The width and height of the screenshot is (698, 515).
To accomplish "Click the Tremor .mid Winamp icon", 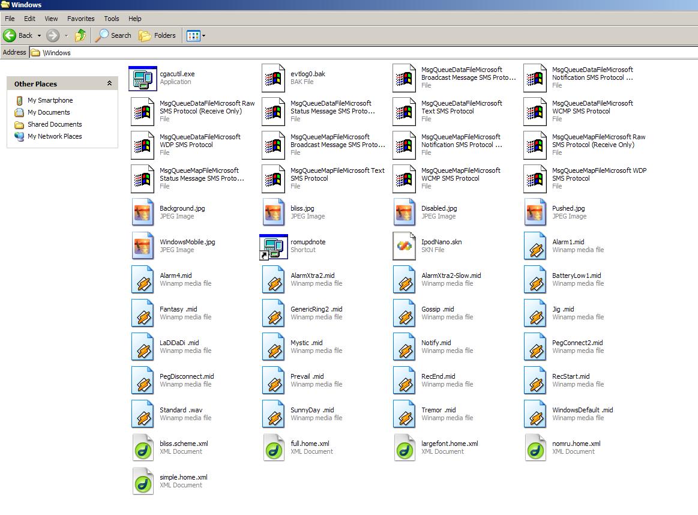I will [x=404, y=414].
